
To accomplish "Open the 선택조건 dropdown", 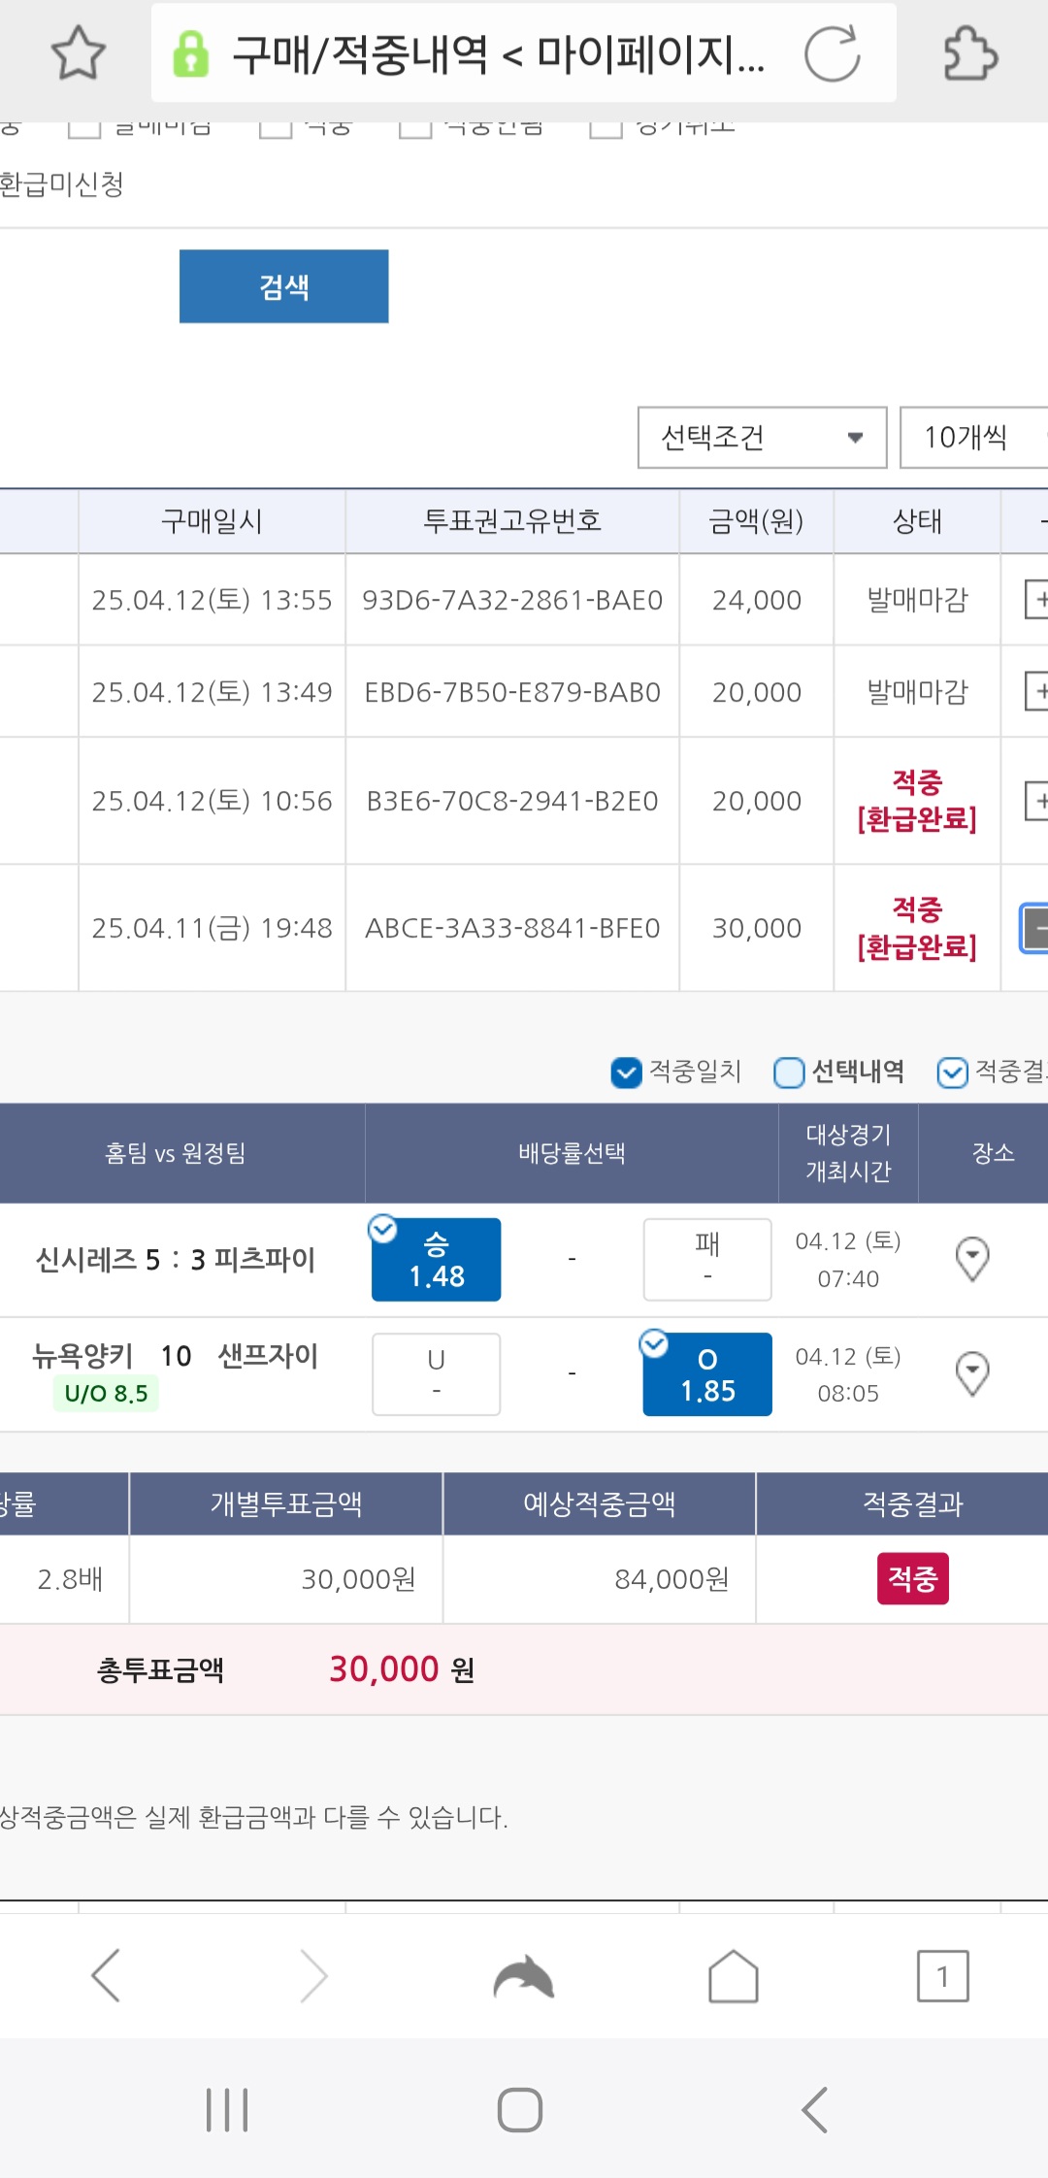I will pos(762,438).
